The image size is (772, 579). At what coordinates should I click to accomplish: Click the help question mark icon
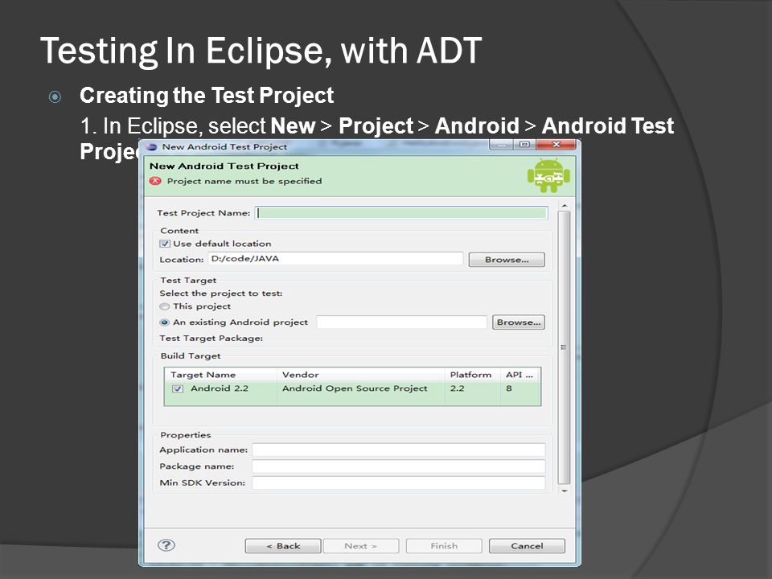pyautogui.click(x=166, y=545)
